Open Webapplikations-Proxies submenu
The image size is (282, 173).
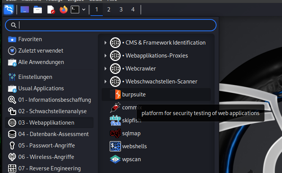pyautogui.click(x=156, y=56)
